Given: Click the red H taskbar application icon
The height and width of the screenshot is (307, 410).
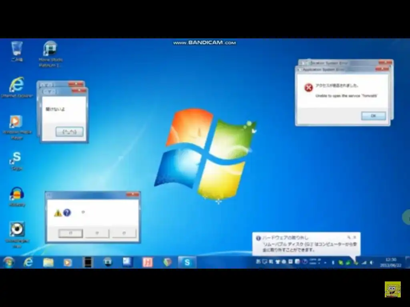Looking at the screenshot, I should tap(147, 262).
